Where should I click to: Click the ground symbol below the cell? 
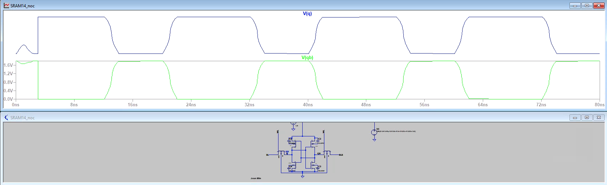point(302,176)
